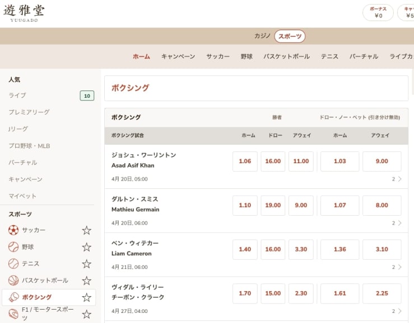Screen dimensions: 414x323
Task: Select draw odds 19.00
Action: coord(273,205)
